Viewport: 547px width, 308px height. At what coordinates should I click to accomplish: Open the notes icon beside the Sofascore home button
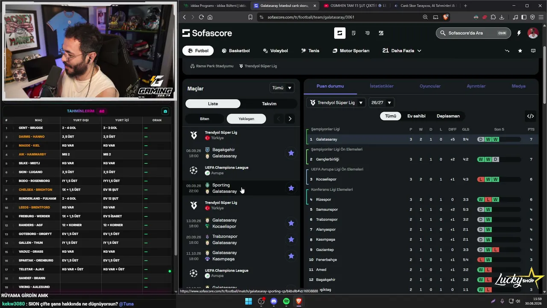coord(353,33)
